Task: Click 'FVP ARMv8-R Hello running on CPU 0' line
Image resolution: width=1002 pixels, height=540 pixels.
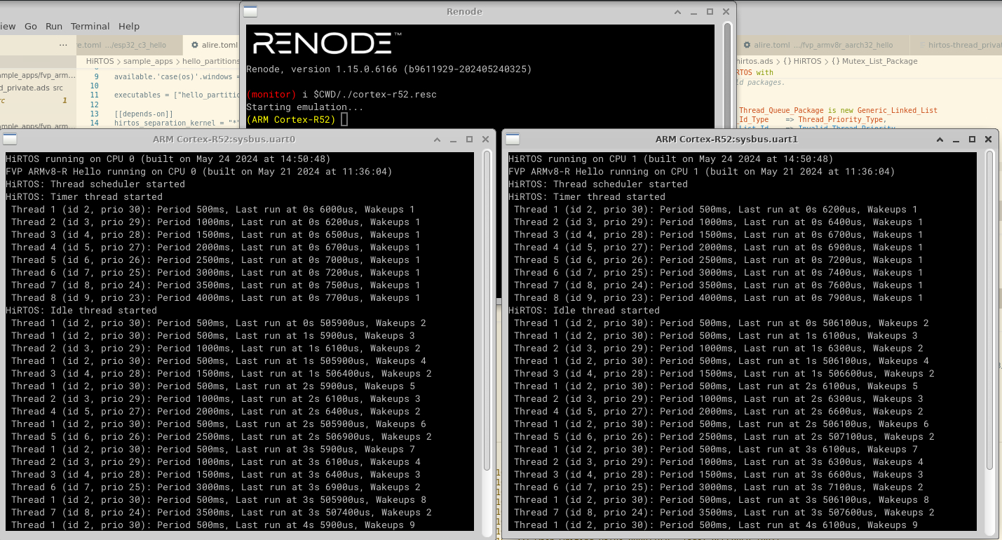Action: coord(199,172)
